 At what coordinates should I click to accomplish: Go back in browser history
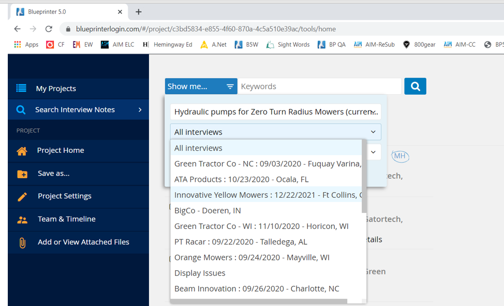17,29
